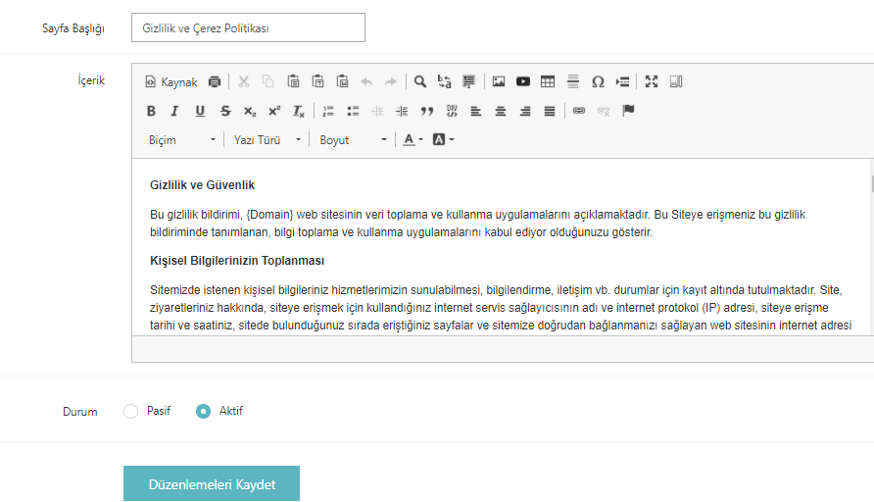Insert a bulleted list
This screenshot has width=874, height=502.
353,111
